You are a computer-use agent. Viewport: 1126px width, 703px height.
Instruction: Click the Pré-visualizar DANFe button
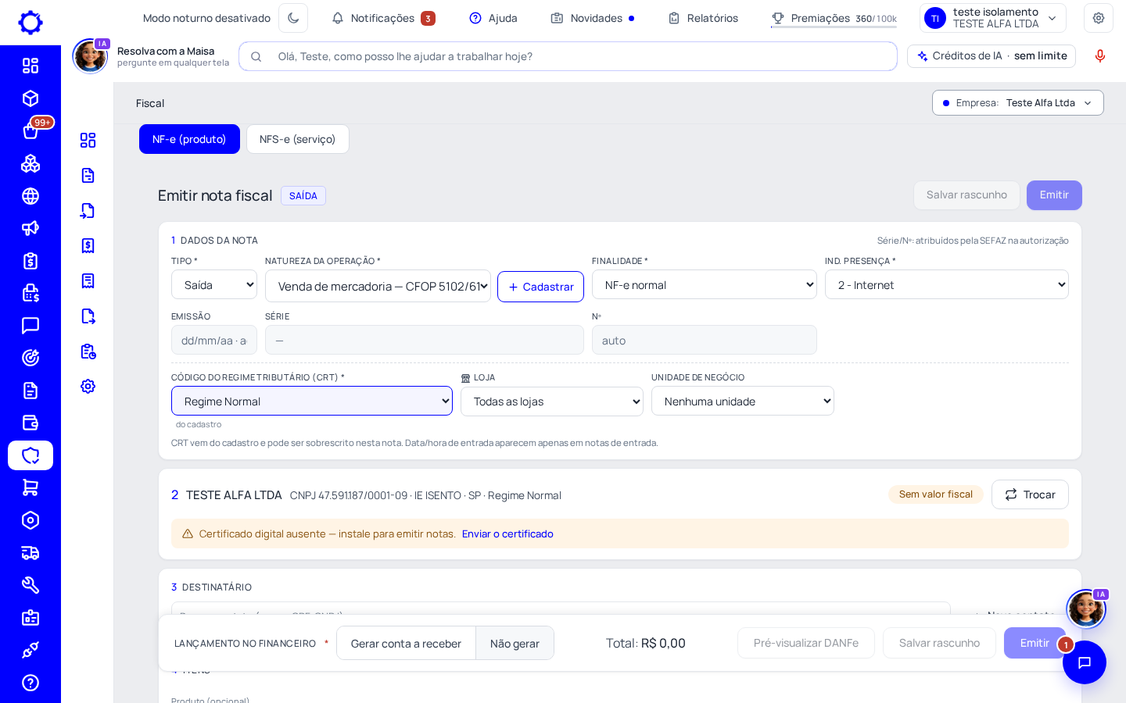806,643
